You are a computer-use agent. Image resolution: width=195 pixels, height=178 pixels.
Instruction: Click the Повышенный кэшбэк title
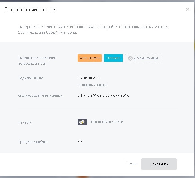(x=30, y=10)
